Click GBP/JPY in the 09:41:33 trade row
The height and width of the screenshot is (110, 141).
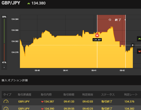(x=24, y=101)
